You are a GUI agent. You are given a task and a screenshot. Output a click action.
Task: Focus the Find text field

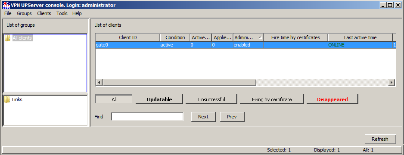tap(147, 117)
